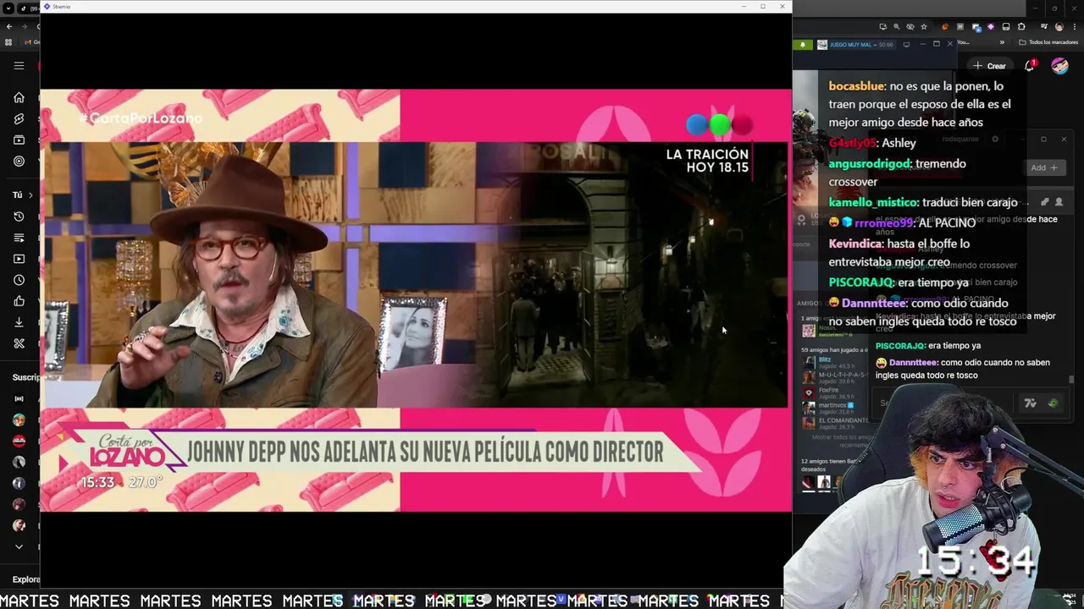The height and width of the screenshot is (609, 1084).
Task: Open YouTube Home in the sidebar
Action: click(x=19, y=97)
